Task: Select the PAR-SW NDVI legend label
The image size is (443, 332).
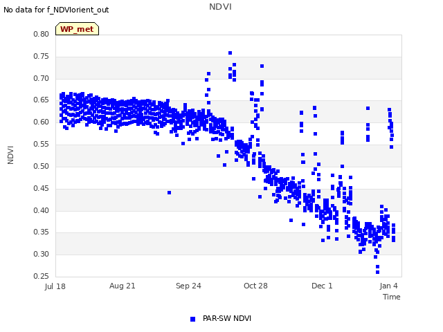Action: pos(227,318)
